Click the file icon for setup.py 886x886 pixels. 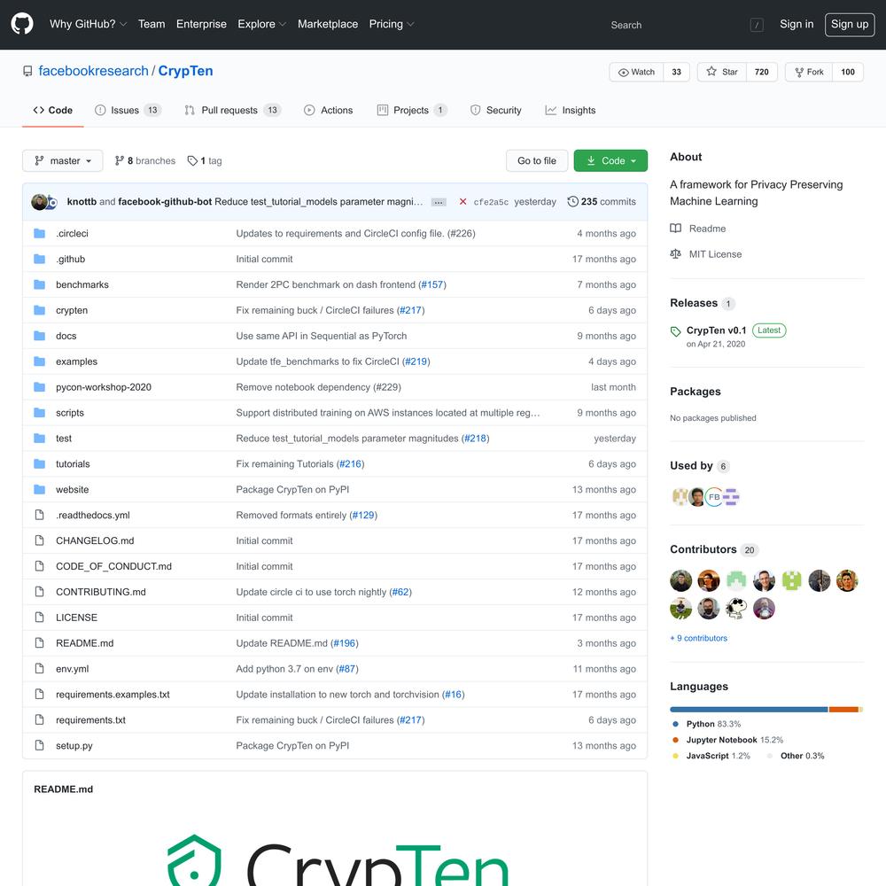[39, 745]
